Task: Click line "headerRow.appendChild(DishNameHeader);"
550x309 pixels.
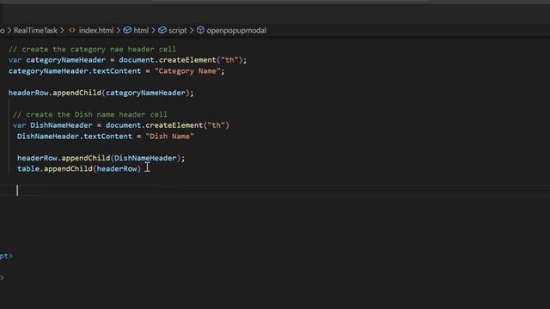Action: coord(101,158)
